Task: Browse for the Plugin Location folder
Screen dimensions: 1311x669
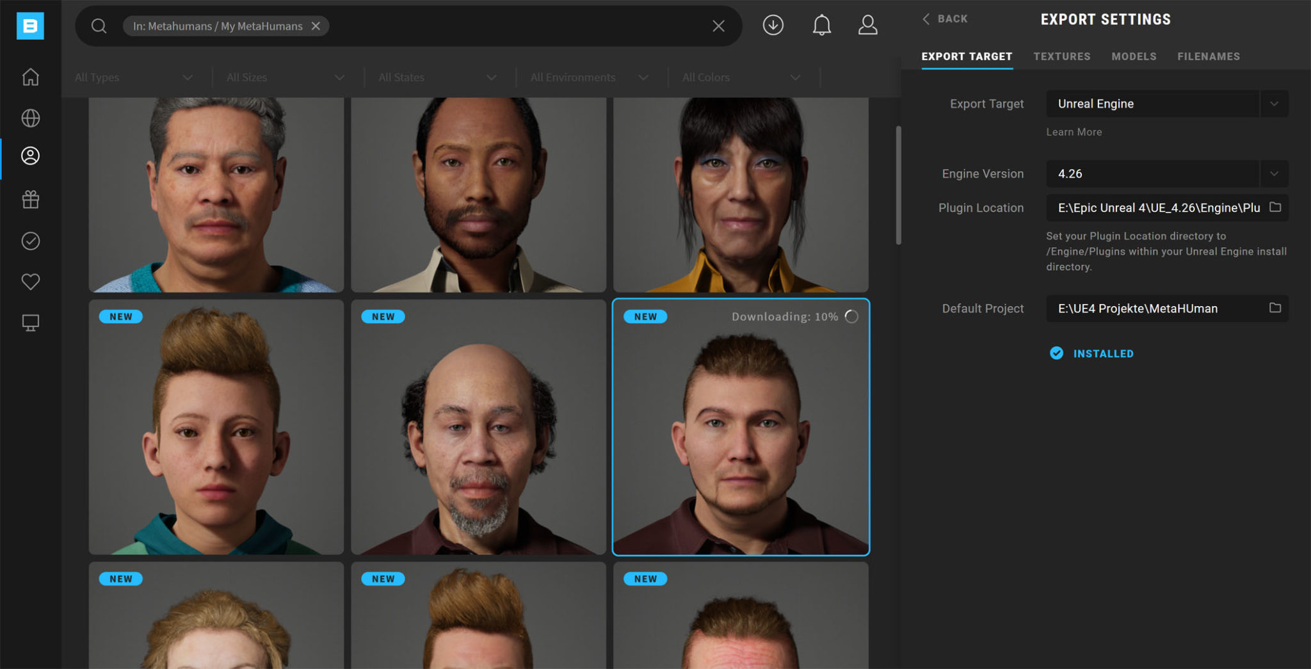Action: [x=1275, y=207]
